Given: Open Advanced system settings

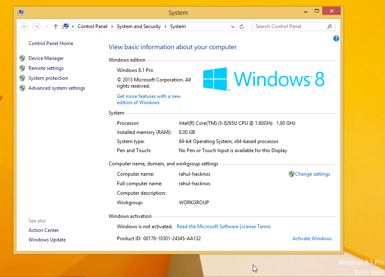Looking at the screenshot, I should [x=57, y=88].
